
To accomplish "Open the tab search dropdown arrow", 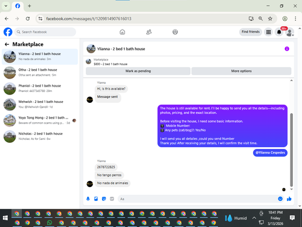I will (6, 6).
